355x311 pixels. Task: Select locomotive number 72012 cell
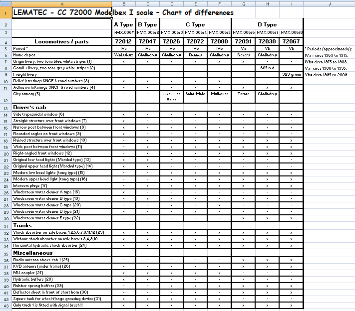tap(123, 41)
